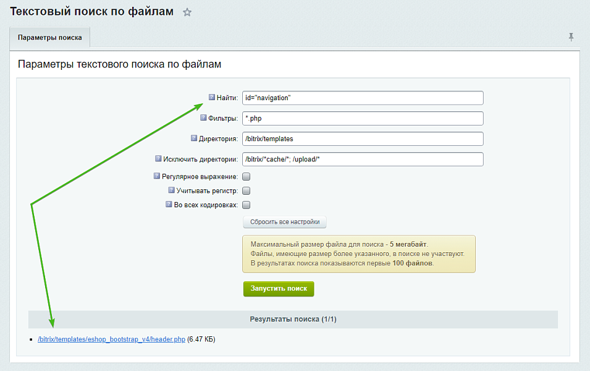The image size is (590, 371).
Task: Focus the Фильтры input with *.php
Action: point(363,118)
